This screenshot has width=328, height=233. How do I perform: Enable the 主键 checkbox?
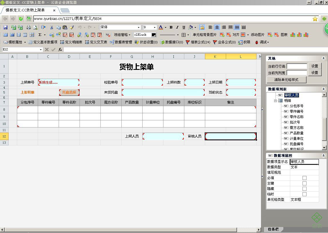click(304, 183)
